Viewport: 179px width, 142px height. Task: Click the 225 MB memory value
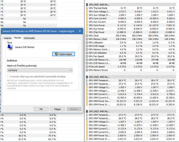(171, 60)
